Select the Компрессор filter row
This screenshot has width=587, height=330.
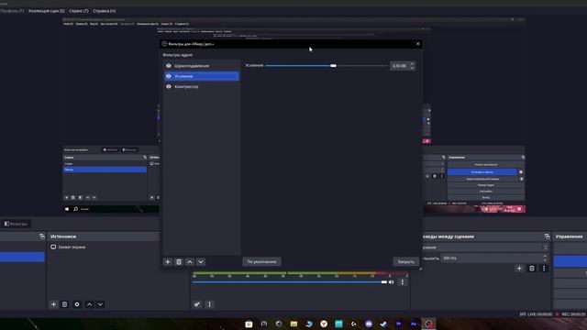202,87
